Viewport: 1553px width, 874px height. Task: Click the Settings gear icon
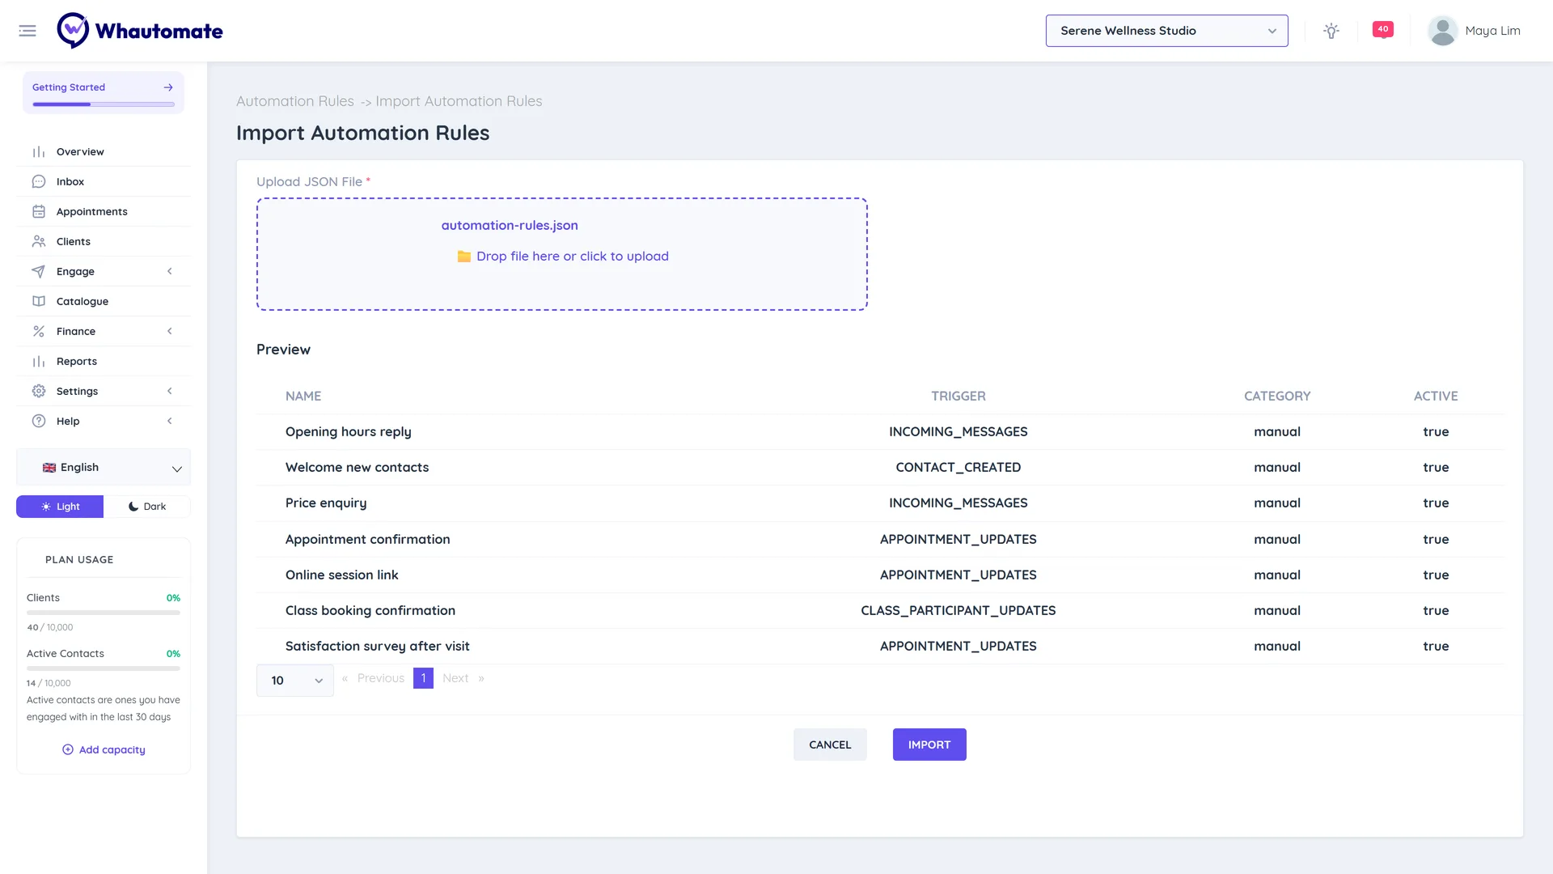tap(39, 391)
